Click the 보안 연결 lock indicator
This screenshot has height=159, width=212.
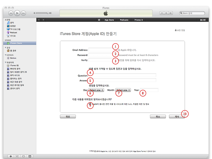(x=180, y=30)
